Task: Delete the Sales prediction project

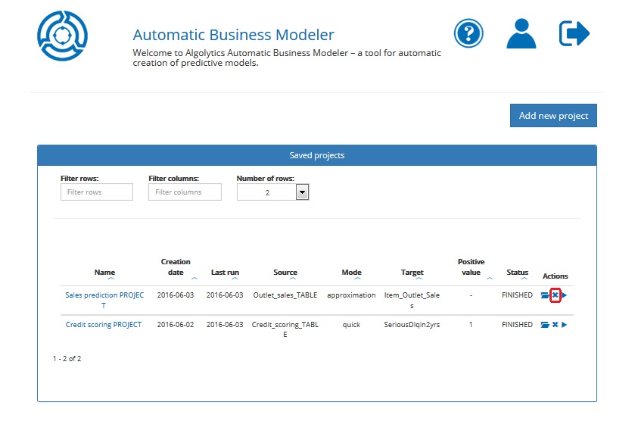Action: (555, 295)
